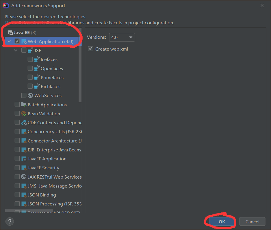Collapse the JSF tree node
This screenshot has width=271, height=230.
[16, 50]
